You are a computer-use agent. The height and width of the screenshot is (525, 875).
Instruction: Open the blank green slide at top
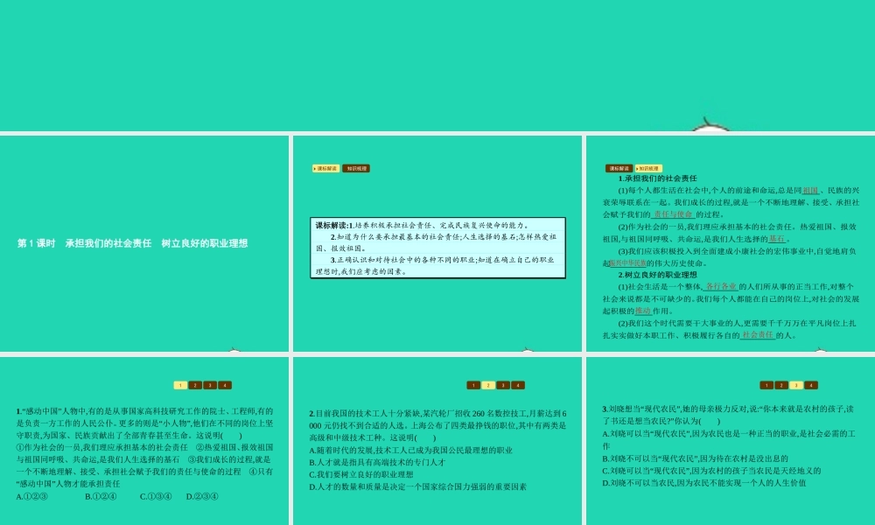[437, 66]
